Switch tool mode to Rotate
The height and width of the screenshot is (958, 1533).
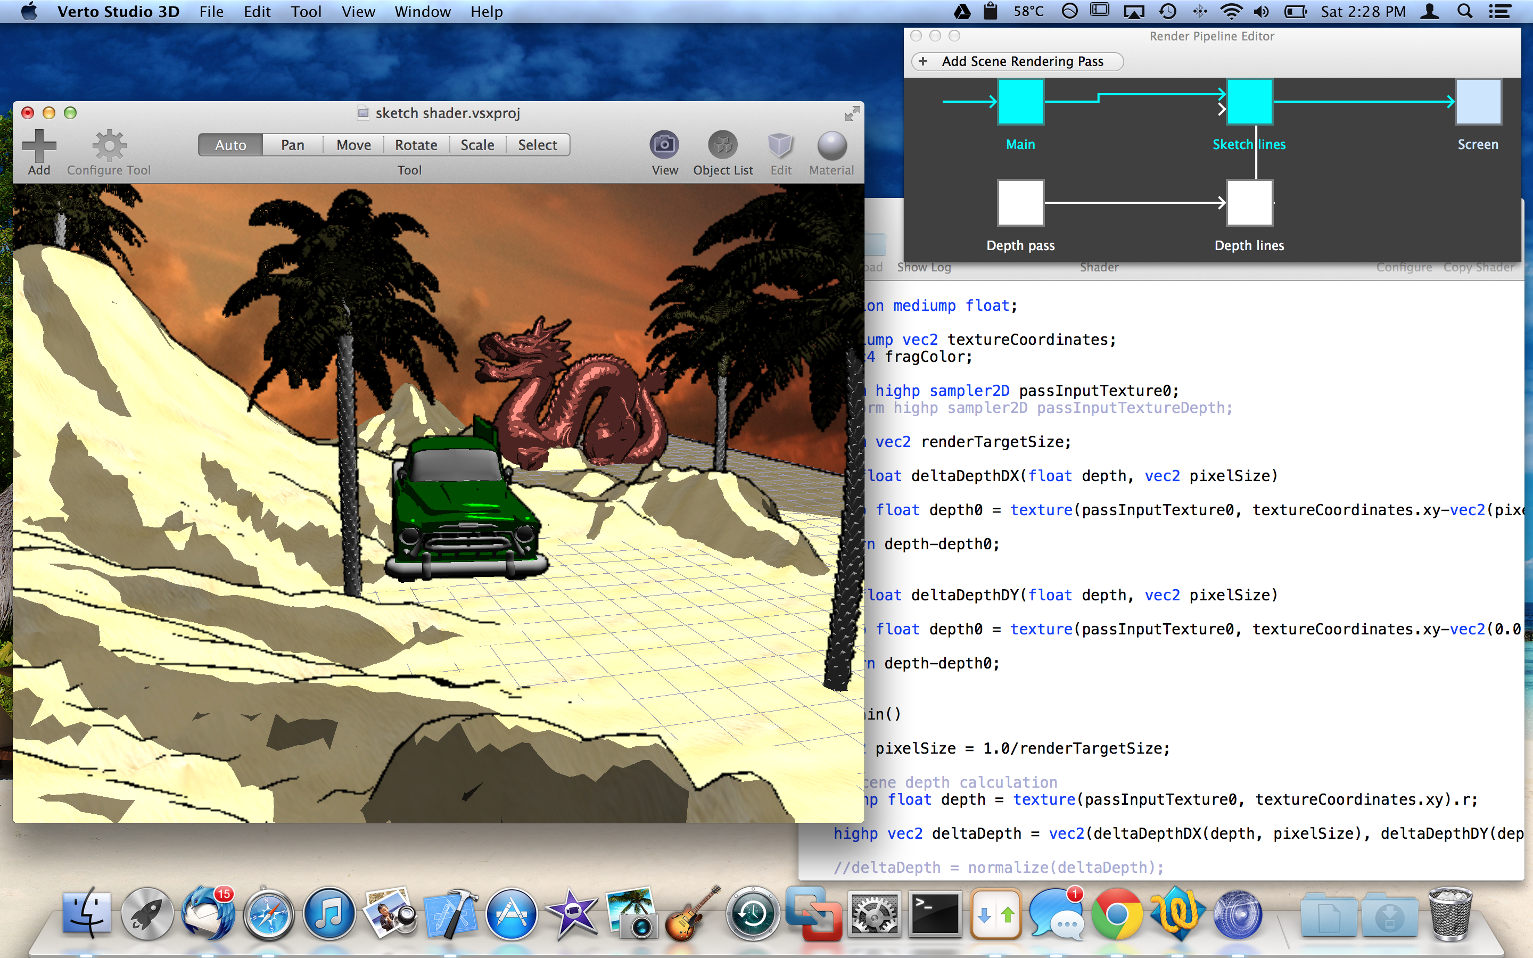(416, 145)
